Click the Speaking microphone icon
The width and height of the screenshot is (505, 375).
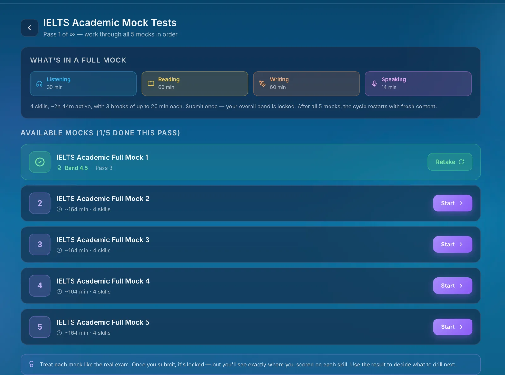pos(374,84)
